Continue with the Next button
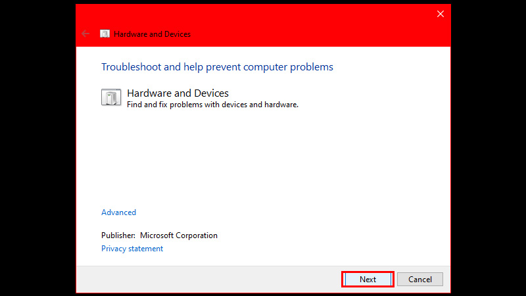Image resolution: width=526 pixels, height=296 pixels. pos(368,279)
